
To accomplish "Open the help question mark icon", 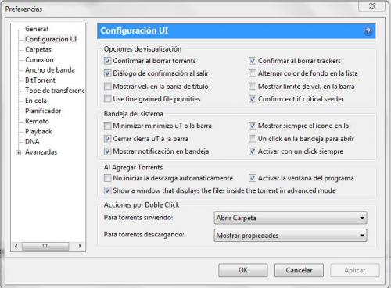I will coord(368,31).
